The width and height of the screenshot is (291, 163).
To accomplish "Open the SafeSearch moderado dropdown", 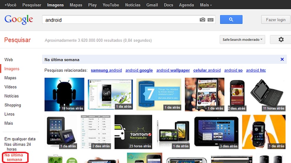I will point(242,40).
